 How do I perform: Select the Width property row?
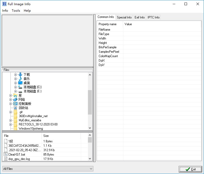[x=149, y=38]
